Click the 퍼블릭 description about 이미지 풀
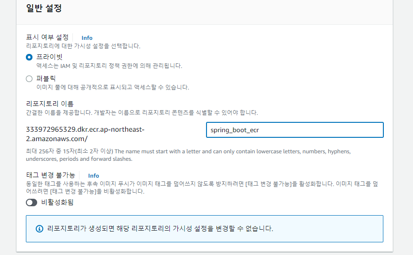 (x=112, y=87)
